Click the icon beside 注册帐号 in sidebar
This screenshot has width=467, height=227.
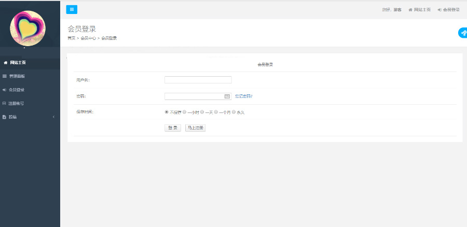5,103
